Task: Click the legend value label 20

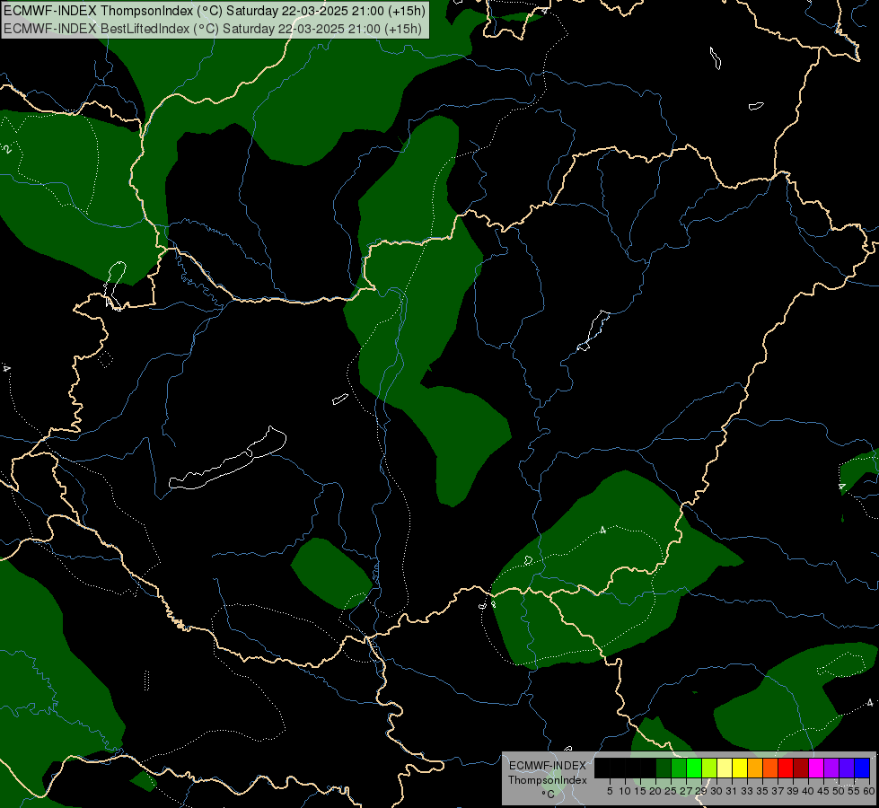Action: point(655,791)
